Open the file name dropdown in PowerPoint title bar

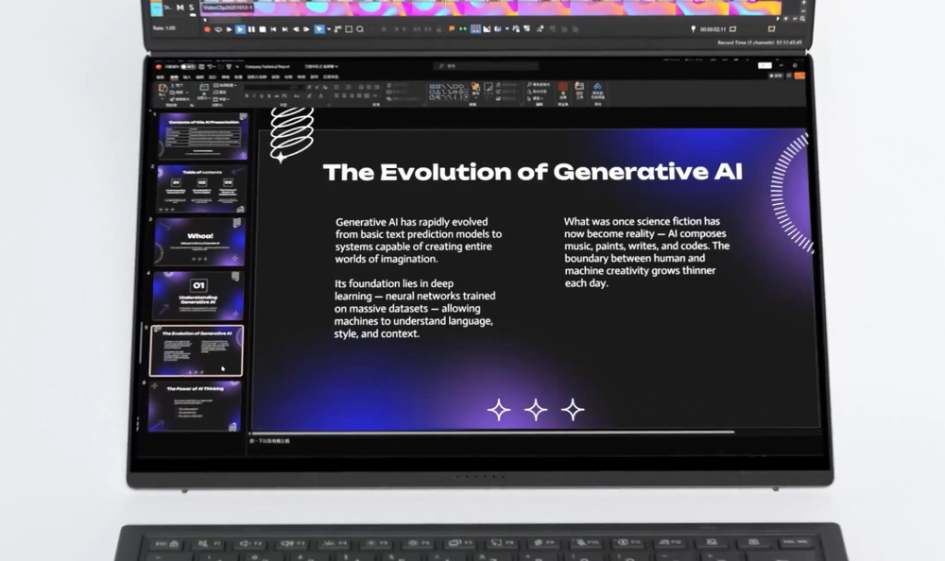321,66
